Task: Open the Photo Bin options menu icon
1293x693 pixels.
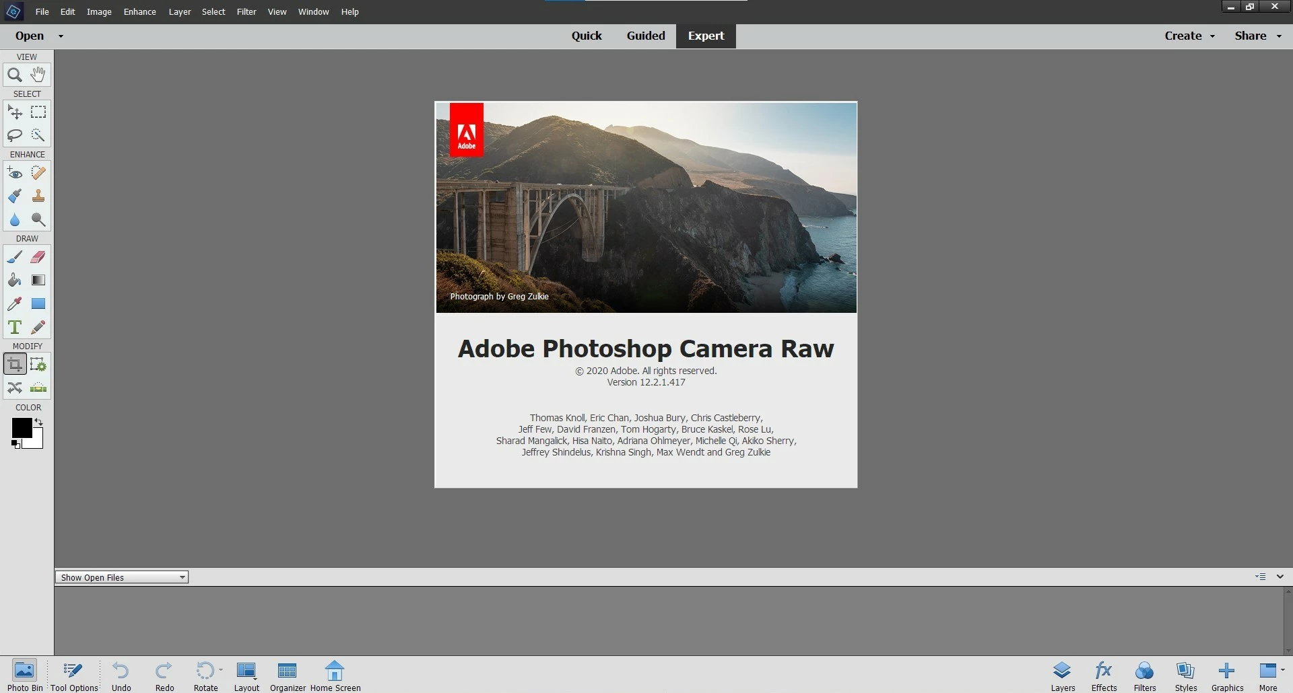Action: (x=1260, y=577)
